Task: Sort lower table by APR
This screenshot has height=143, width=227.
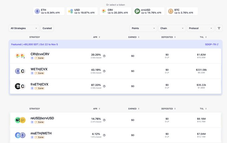Action: 96,109
